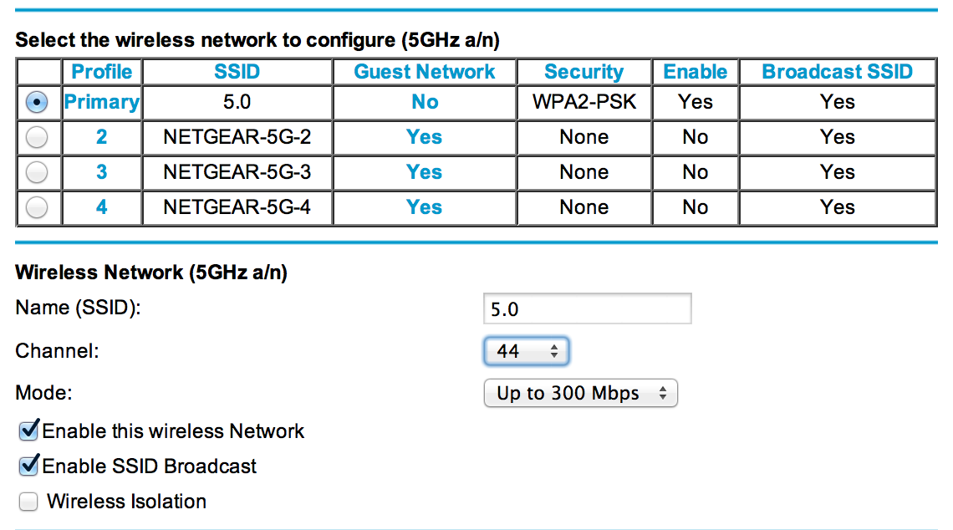953x530 pixels.
Task: Click the WPA2-PSK security cell
Action: pos(584,102)
